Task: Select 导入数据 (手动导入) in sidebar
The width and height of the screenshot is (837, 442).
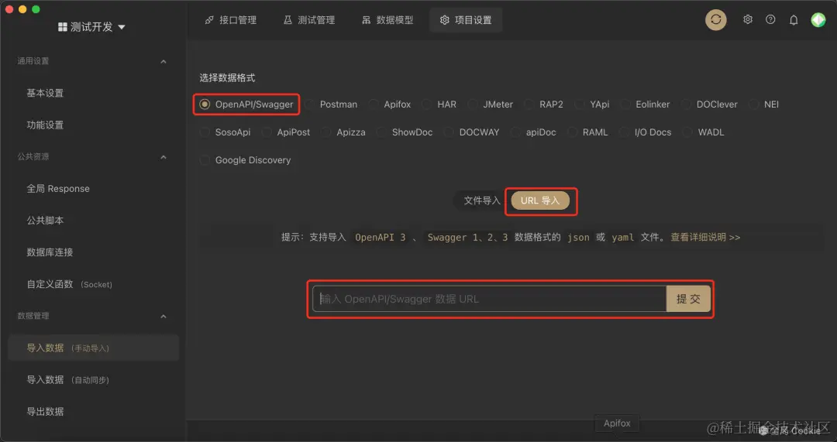Action: click(x=94, y=348)
